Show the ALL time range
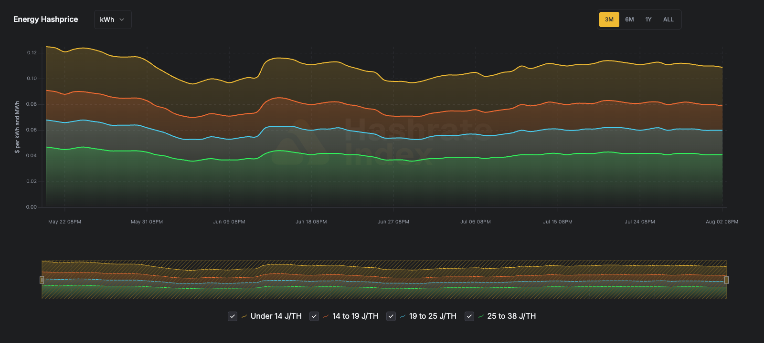The width and height of the screenshot is (764, 343). (668, 20)
